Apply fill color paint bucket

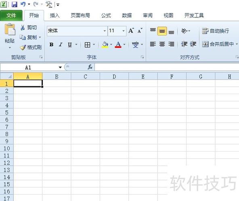coord(105,45)
